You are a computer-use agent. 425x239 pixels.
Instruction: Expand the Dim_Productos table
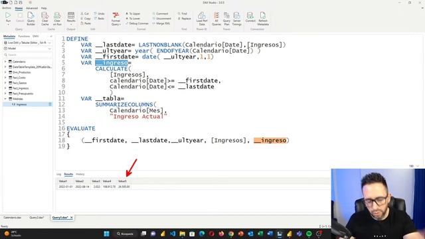coord(5,72)
